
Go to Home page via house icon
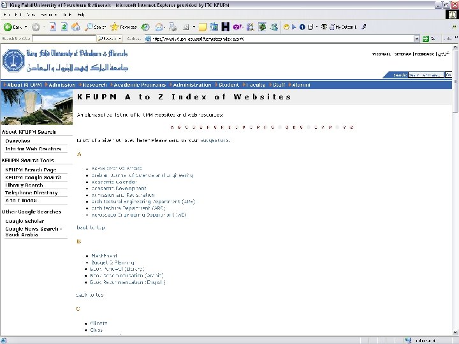[76, 27]
